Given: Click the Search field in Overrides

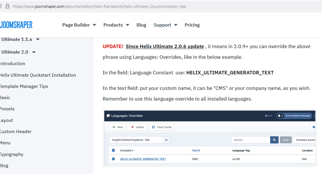Looking at the screenshot, I should (250, 140).
